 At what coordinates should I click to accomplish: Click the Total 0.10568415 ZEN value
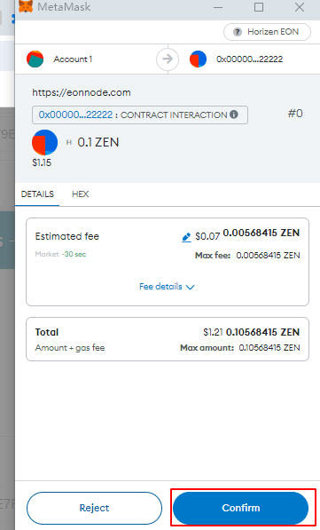point(262,332)
